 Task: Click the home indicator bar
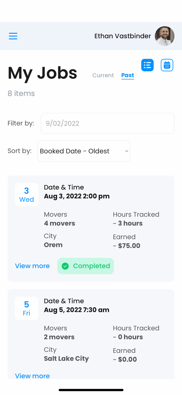pyautogui.click(x=91, y=390)
